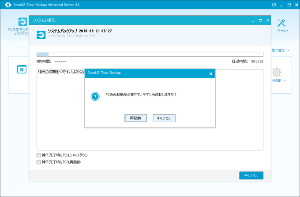Click the system backup disk icon
Screen dimensions: 300x197
[41, 35]
